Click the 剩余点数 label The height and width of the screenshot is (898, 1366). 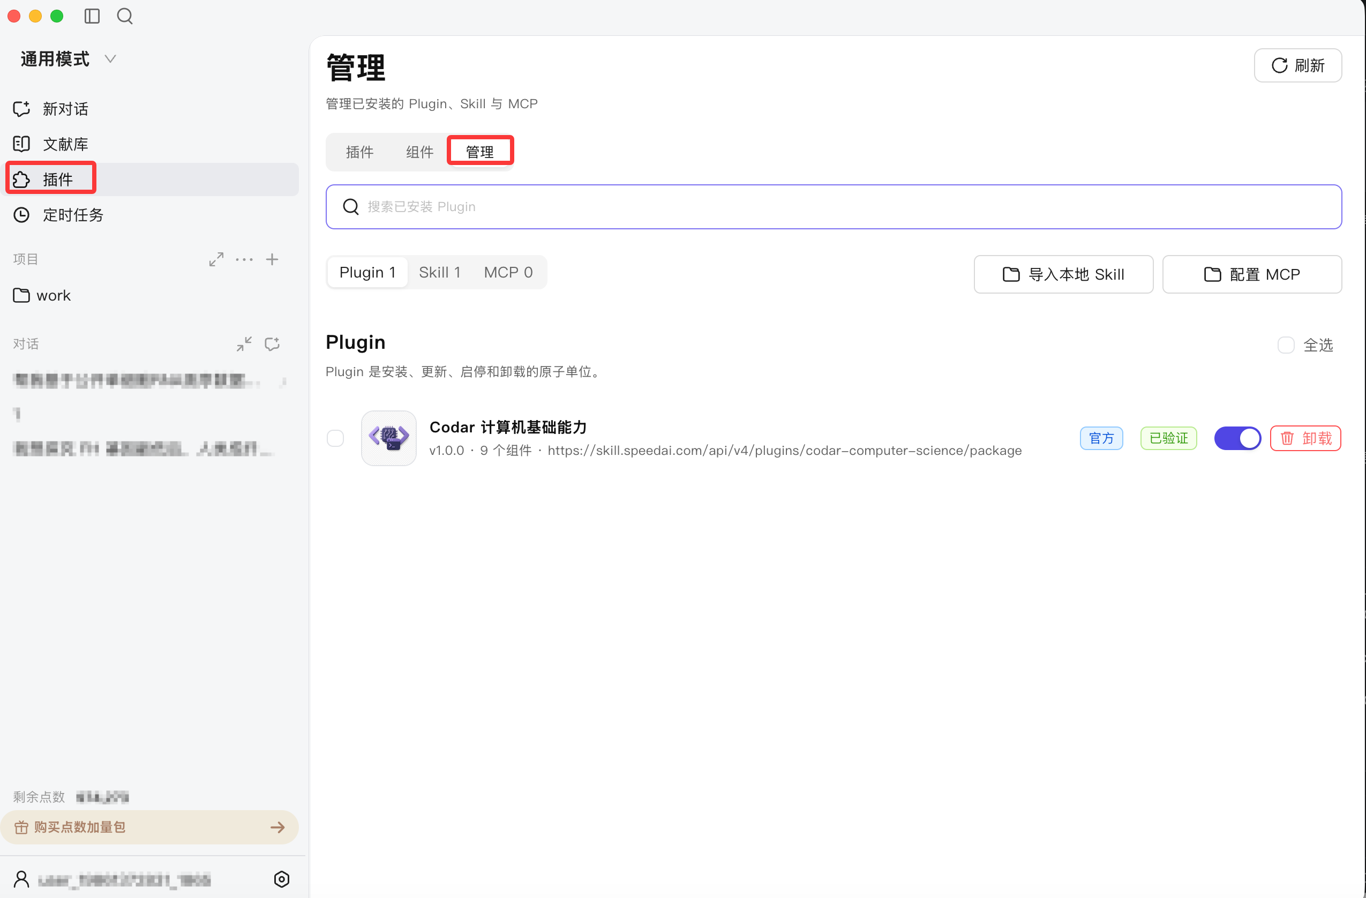click(x=39, y=796)
